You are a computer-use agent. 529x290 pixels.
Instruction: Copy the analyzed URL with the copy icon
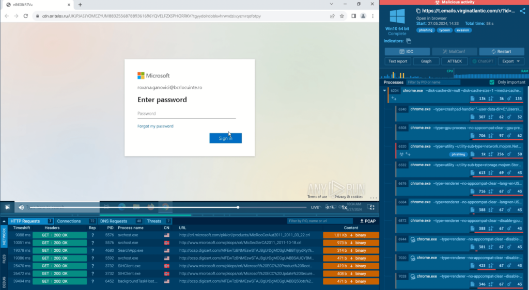point(417,11)
